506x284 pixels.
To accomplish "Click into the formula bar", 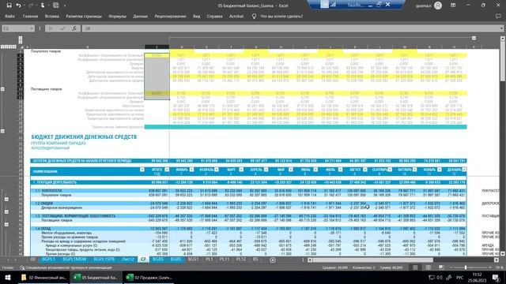I will coord(290,28).
